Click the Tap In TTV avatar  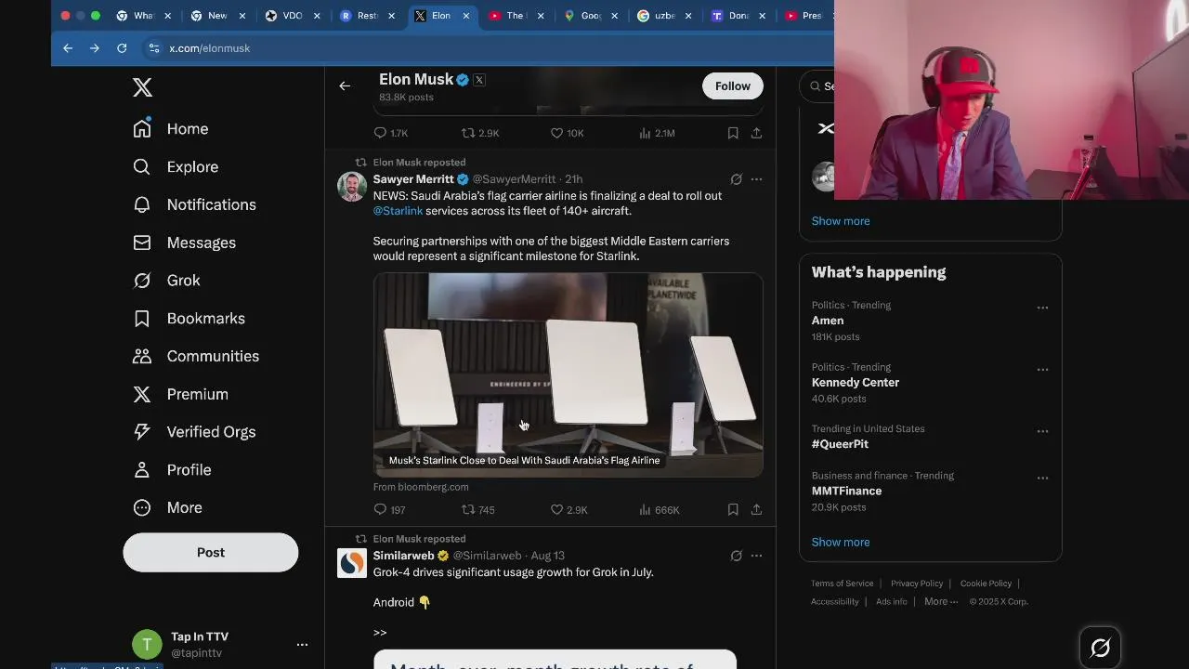(x=147, y=644)
